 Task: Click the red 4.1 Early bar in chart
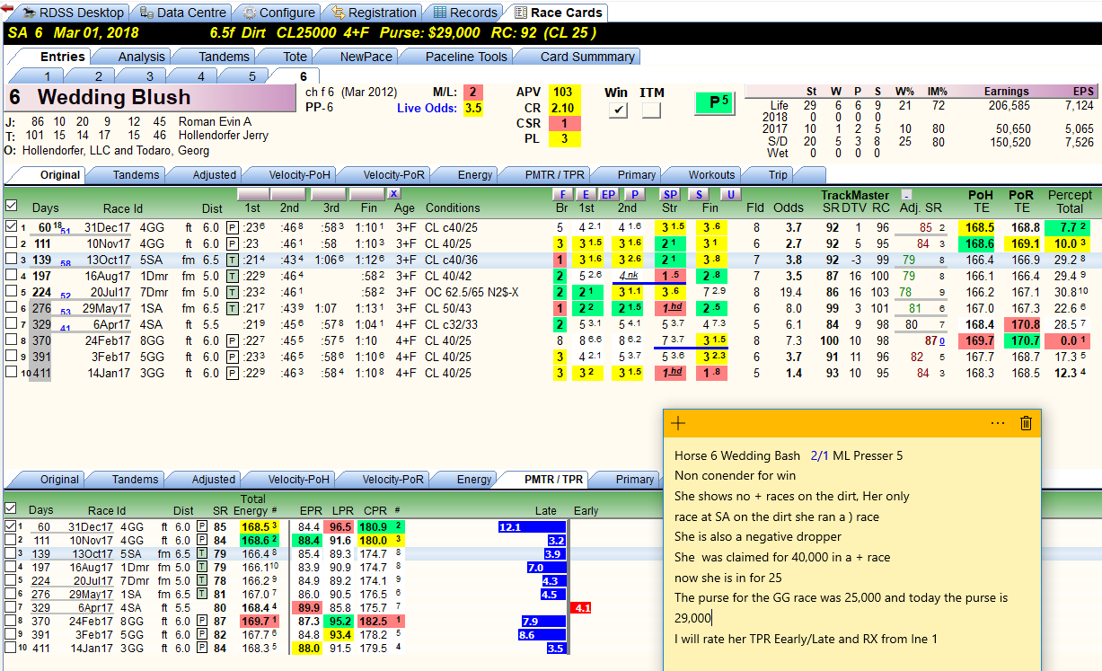581,608
